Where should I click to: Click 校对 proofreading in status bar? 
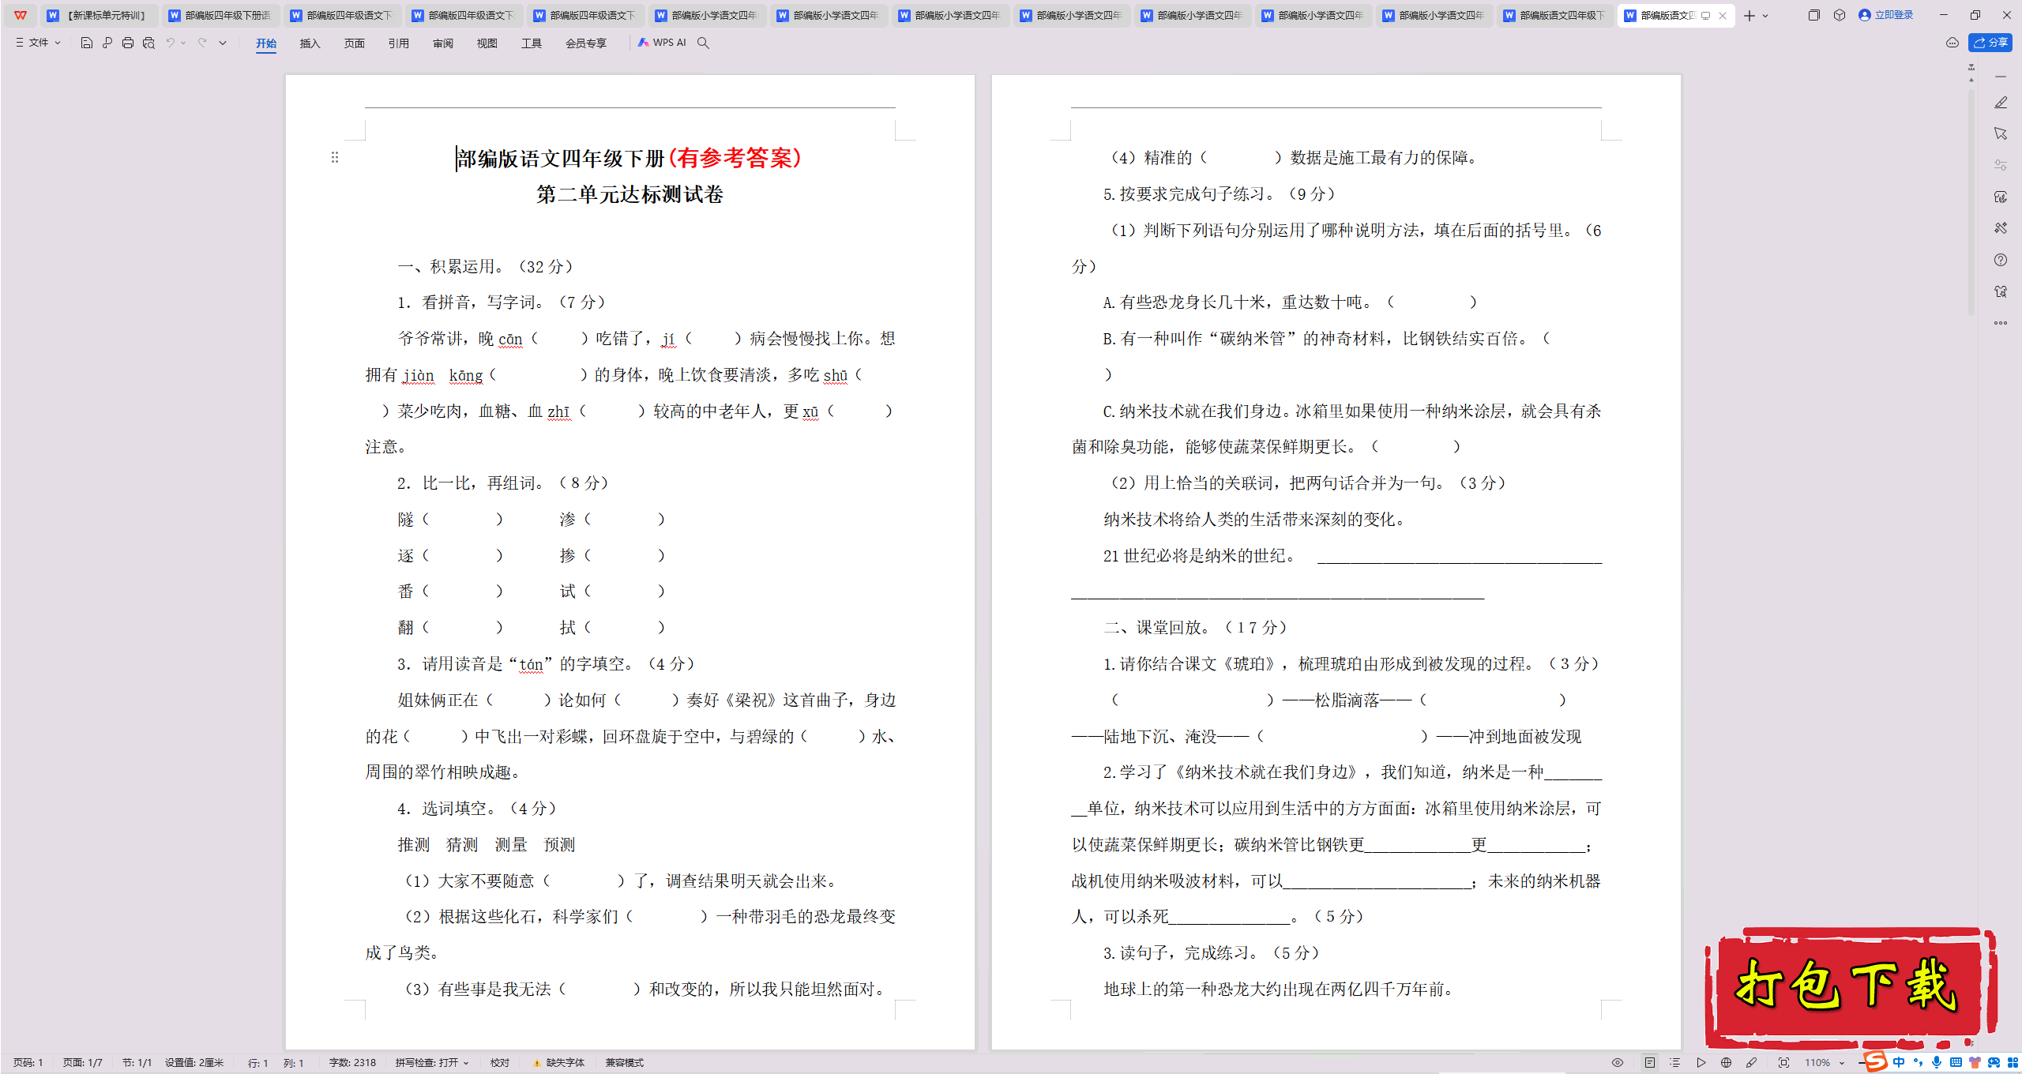[x=500, y=1063]
